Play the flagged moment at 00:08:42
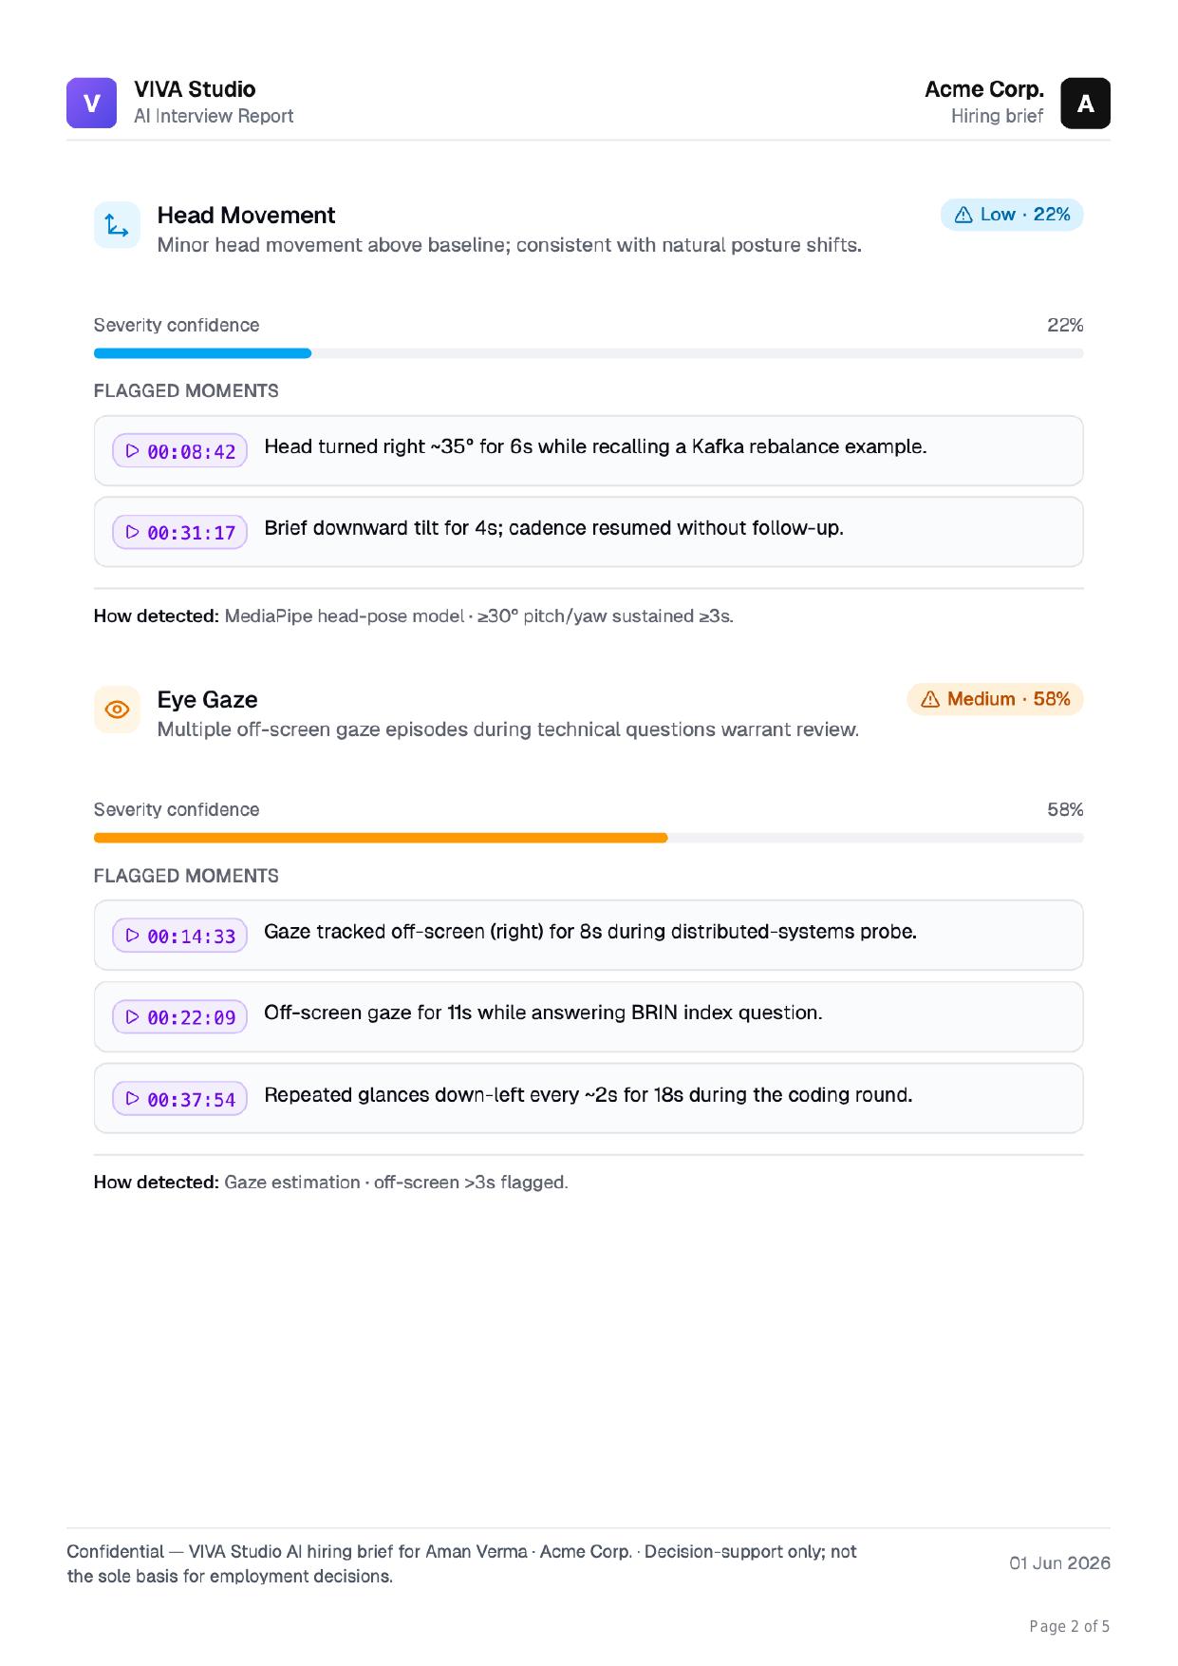Screen dimensions: 1178x1666 coord(180,451)
